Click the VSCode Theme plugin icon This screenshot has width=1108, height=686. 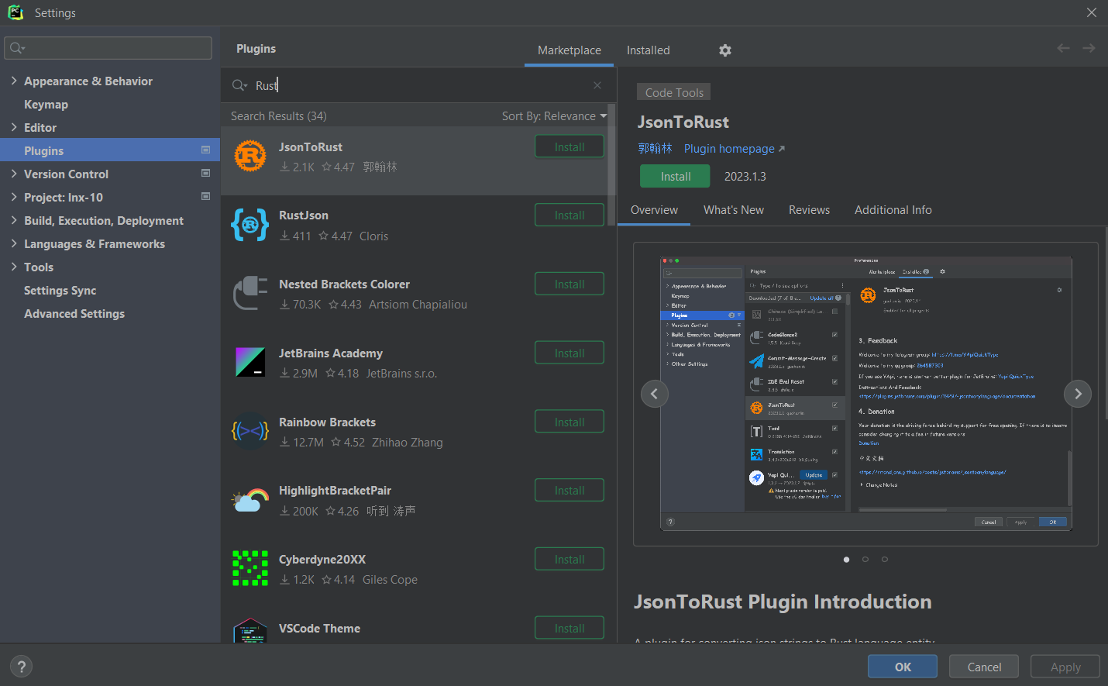(250, 631)
